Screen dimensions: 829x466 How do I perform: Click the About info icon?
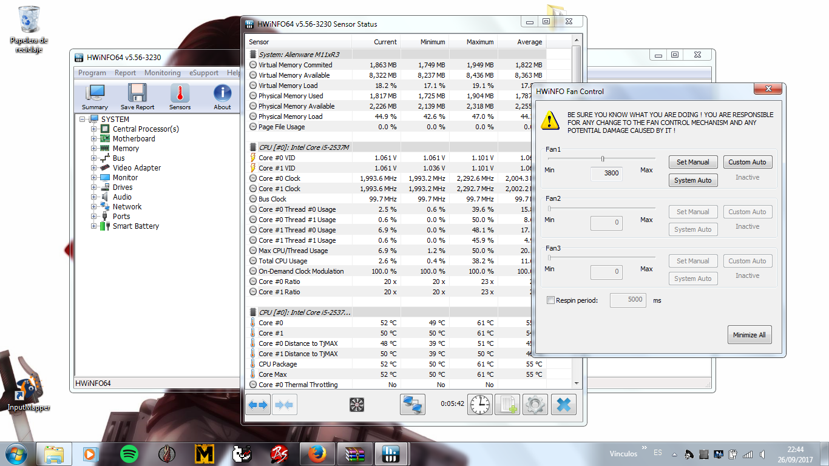(222, 97)
